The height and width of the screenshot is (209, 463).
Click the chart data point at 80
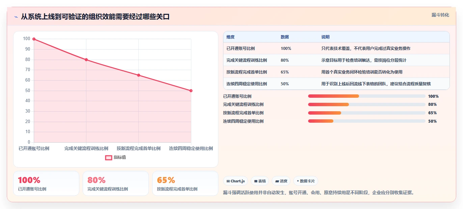(86, 60)
